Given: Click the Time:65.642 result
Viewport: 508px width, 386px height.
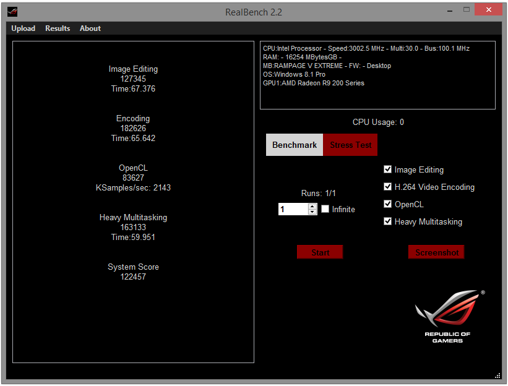Looking at the screenshot, I should click(133, 139).
